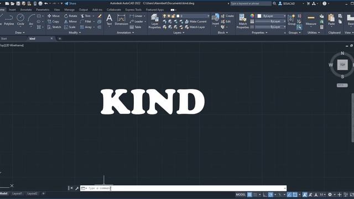This screenshot has width=354, height=199.
Task: Select the Polyline tool
Action: pyautogui.click(x=9, y=20)
